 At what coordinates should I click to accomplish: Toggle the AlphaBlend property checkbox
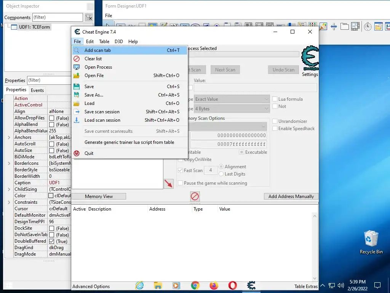52,125
